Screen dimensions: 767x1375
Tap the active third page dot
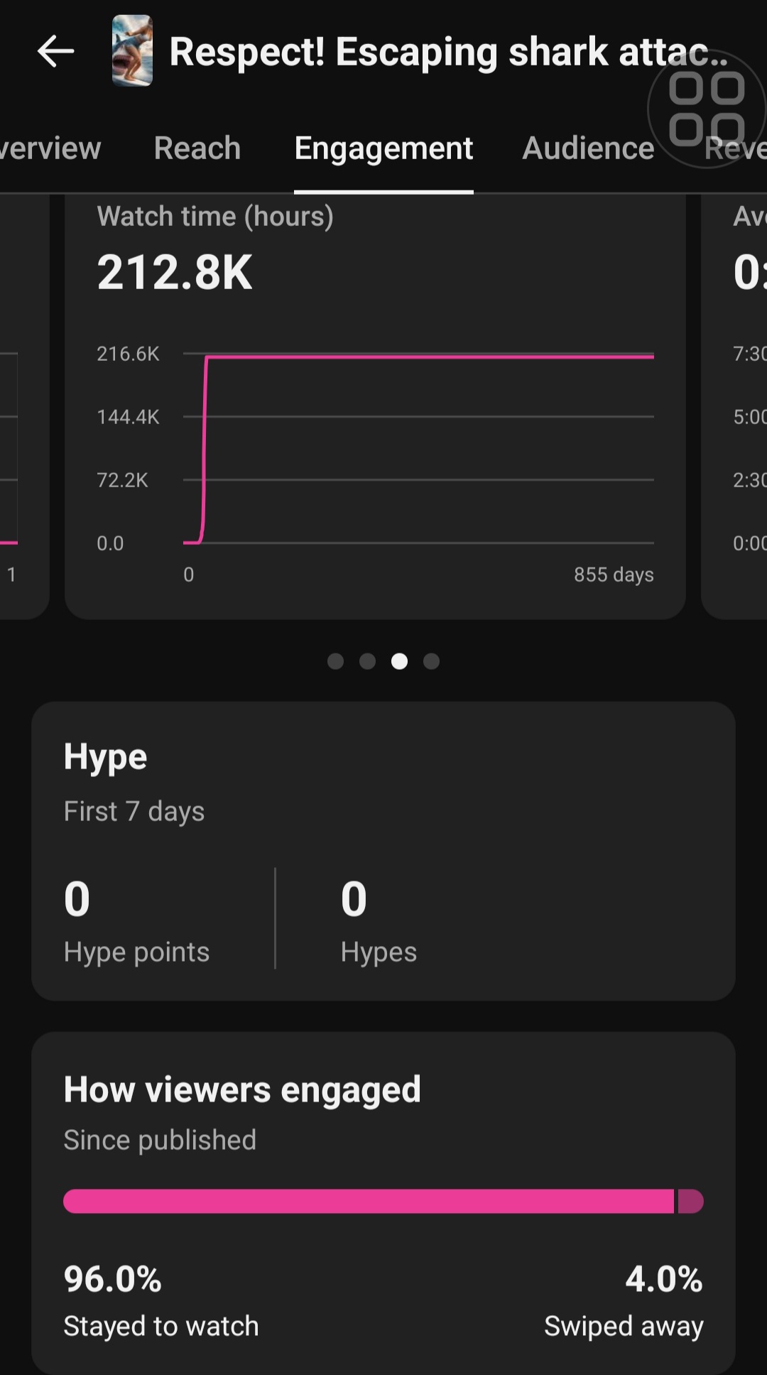[x=400, y=661]
